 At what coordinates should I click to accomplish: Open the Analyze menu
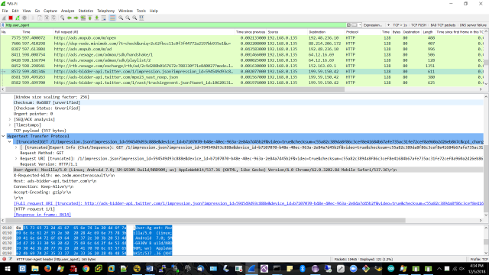[x=68, y=11]
